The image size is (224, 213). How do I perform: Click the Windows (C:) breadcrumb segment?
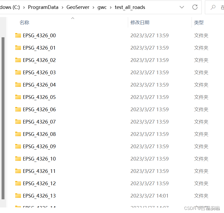(10, 7)
